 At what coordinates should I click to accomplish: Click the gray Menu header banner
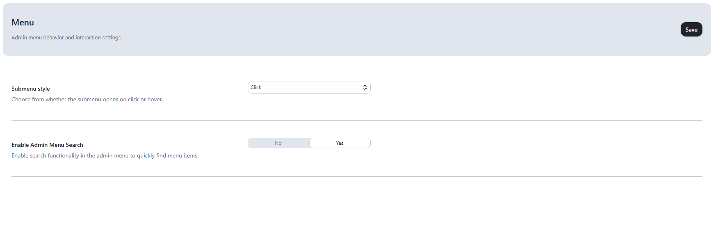[x=357, y=30]
